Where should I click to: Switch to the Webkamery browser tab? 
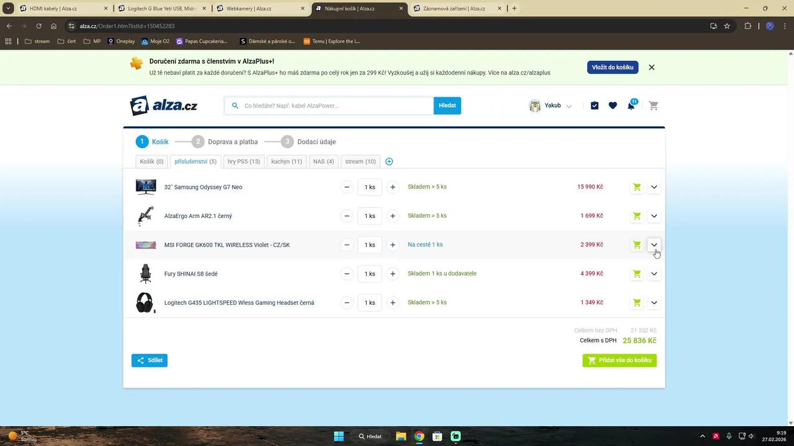click(x=261, y=9)
